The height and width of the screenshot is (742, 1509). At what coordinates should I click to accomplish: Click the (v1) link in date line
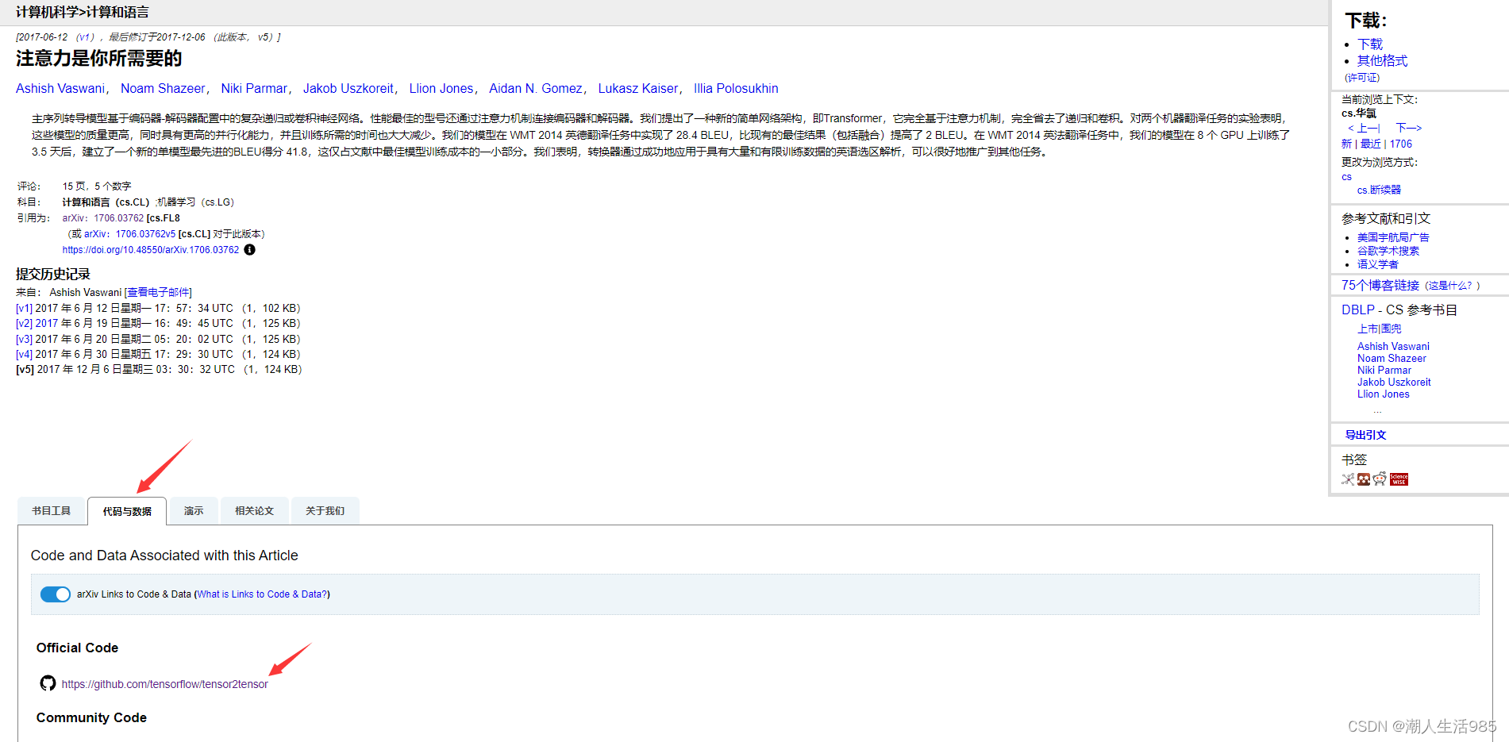85,37
